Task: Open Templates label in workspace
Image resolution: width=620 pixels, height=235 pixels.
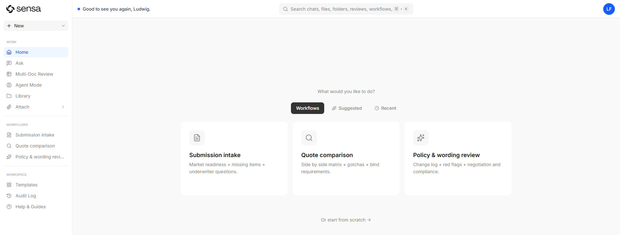Action: [x=26, y=185]
